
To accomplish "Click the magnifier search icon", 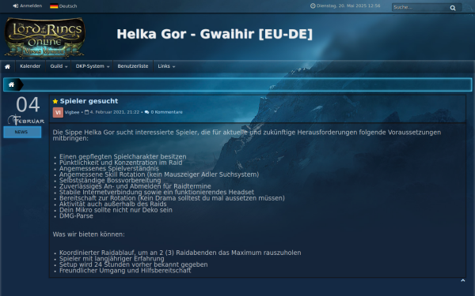I will pyautogui.click(x=453, y=8).
